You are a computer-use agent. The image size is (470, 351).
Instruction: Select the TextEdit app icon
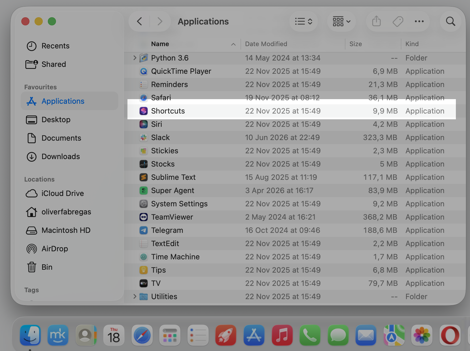point(144,244)
